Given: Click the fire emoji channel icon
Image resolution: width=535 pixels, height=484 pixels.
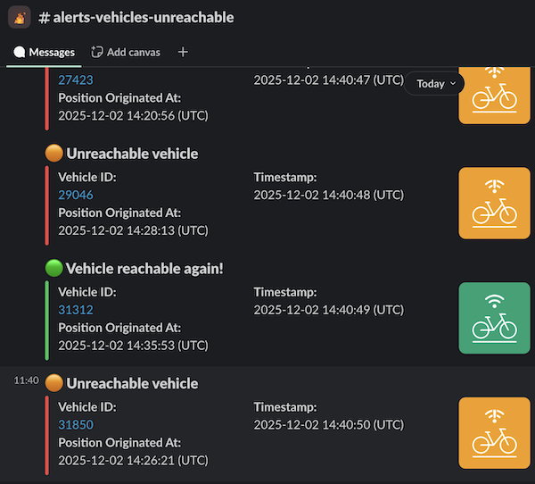Looking at the screenshot, I should (20, 17).
